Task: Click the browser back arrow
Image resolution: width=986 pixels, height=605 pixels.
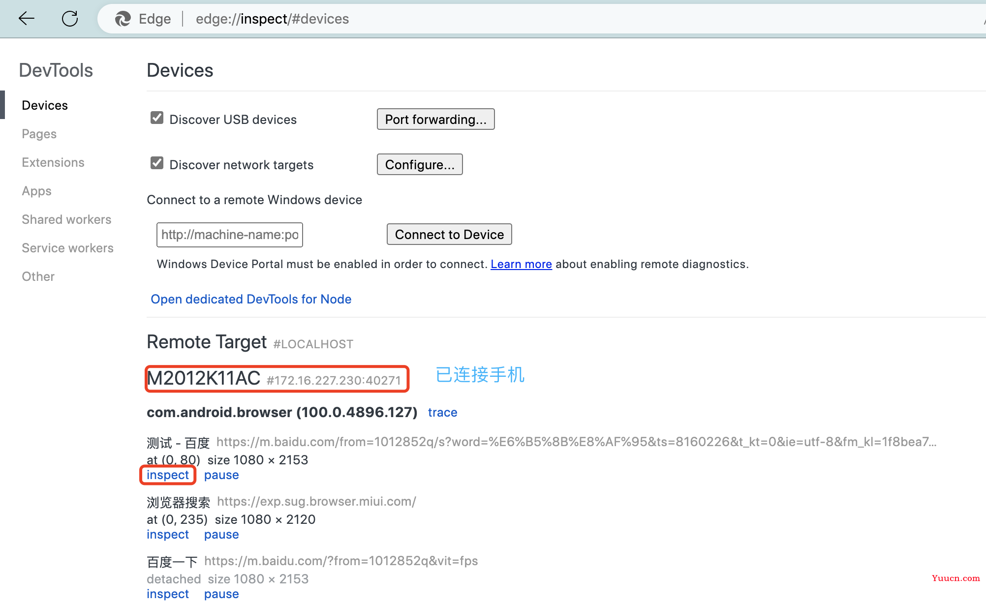Action: click(27, 19)
